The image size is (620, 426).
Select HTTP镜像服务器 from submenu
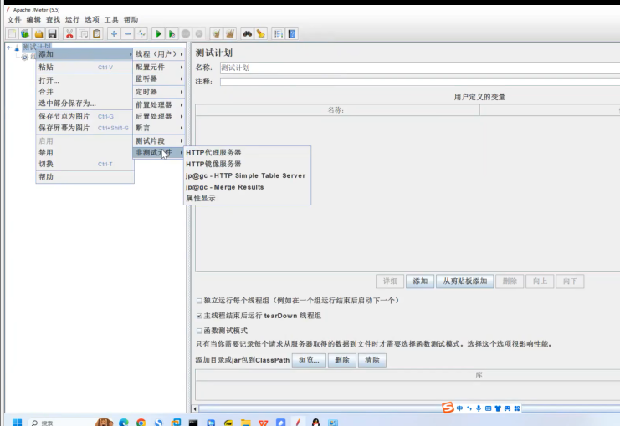(x=247, y=164)
